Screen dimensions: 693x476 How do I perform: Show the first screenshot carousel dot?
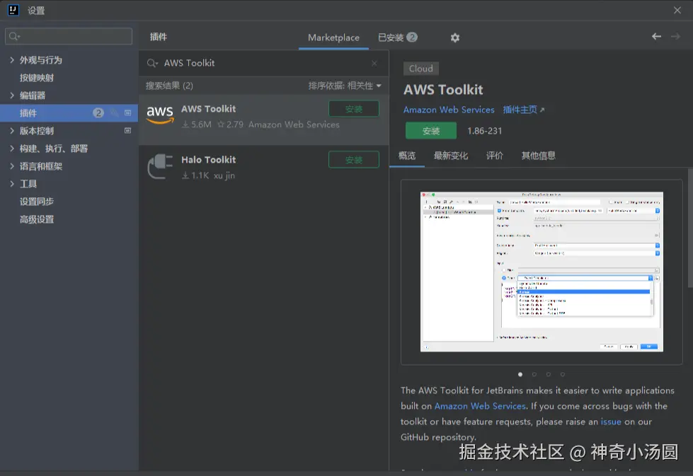(x=520, y=374)
